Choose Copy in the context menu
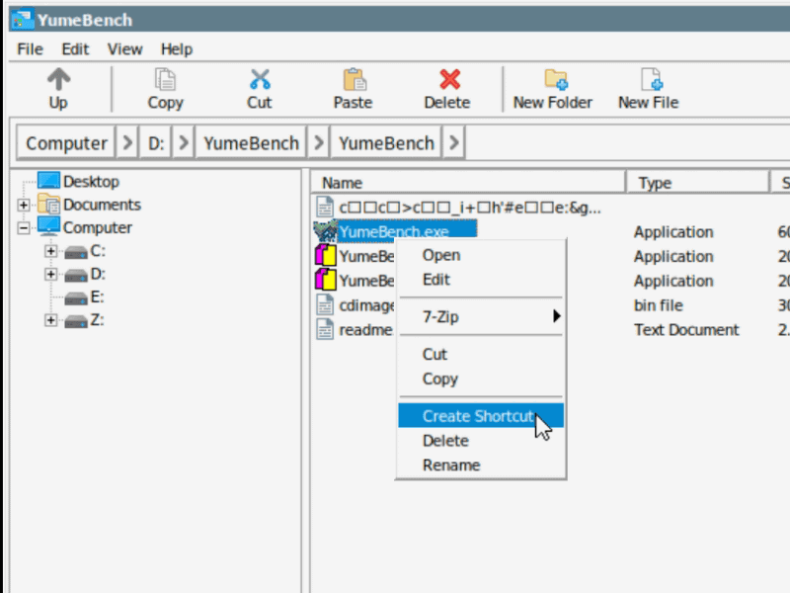This screenshot has width=790, height=593. [x=481, y=379]
